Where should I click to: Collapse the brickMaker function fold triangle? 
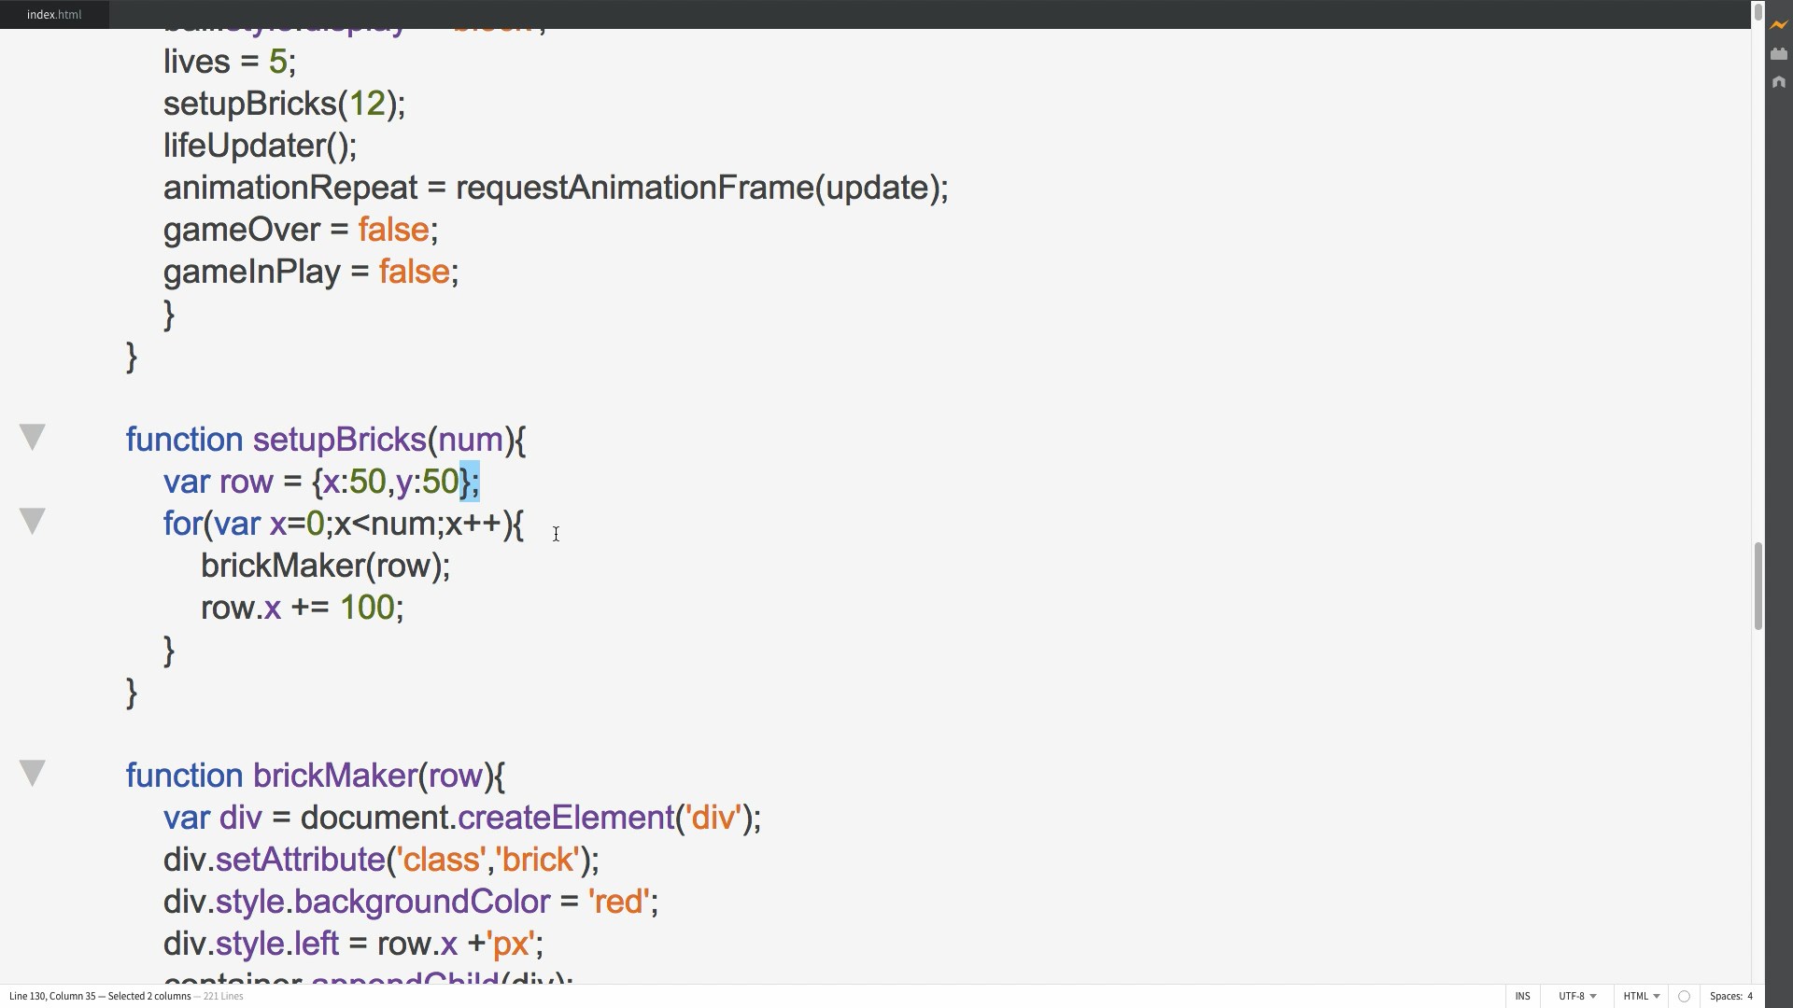33,773
